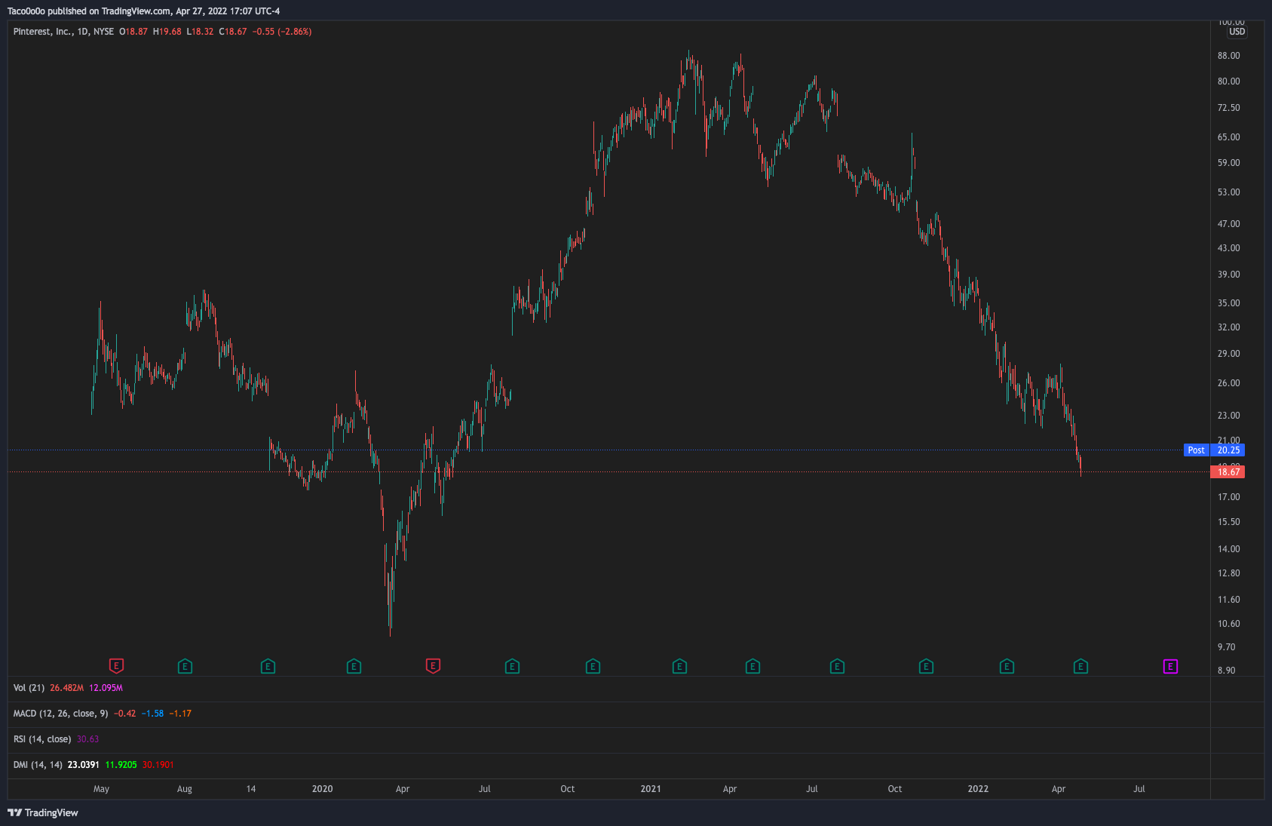Click the 2020 label on time axis

click(322, 789)
